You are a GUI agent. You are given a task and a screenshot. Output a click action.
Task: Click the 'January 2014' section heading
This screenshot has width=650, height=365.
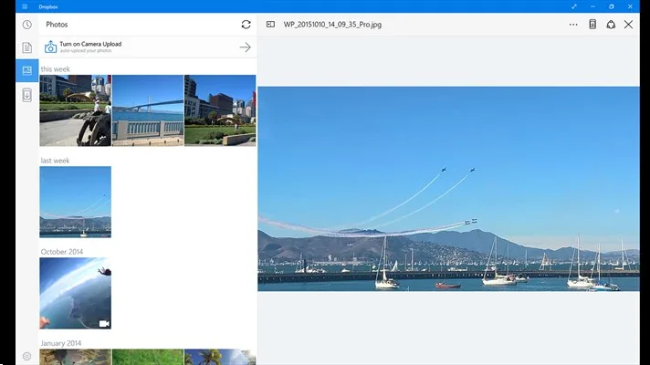(61, 343)
